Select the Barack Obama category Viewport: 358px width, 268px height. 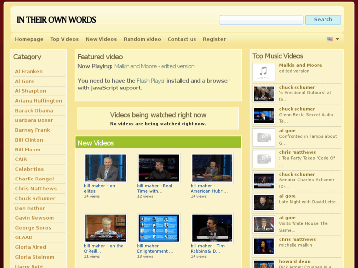coord(34,111)
